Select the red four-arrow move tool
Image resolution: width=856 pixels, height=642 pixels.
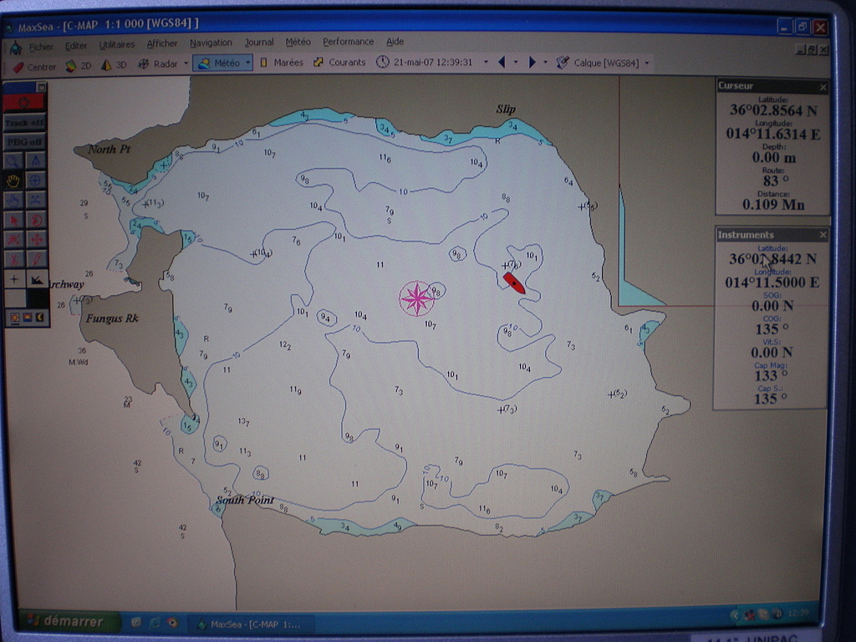[35, 240]
